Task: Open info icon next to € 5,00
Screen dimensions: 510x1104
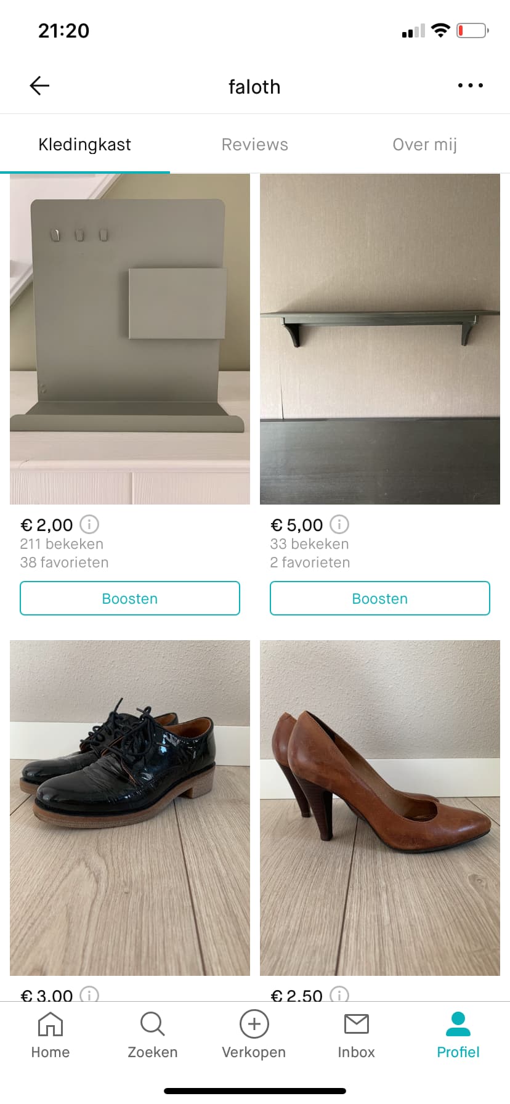Action: point(339,524)
